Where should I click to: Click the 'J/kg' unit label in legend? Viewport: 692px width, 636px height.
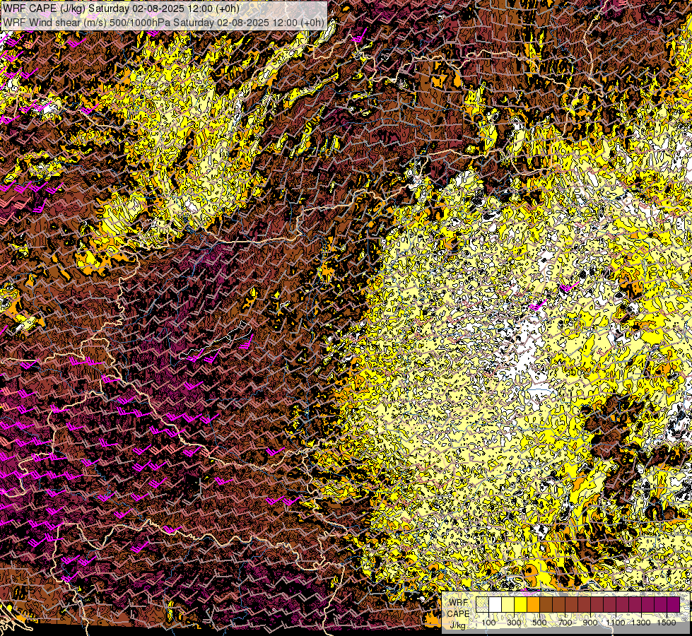tap(457, 625)
